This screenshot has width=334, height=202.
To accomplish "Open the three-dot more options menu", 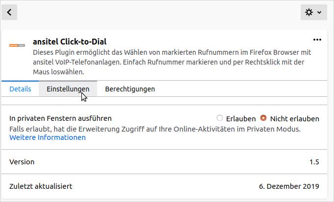I will (317, 40).
